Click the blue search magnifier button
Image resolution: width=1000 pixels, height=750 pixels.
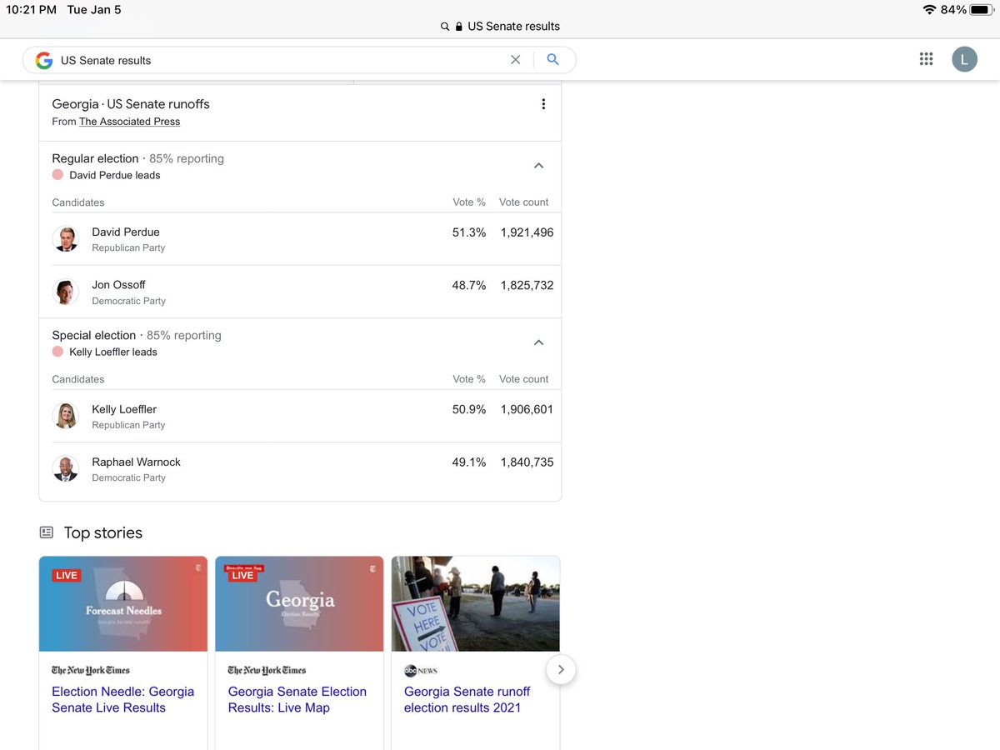[552, 60]
